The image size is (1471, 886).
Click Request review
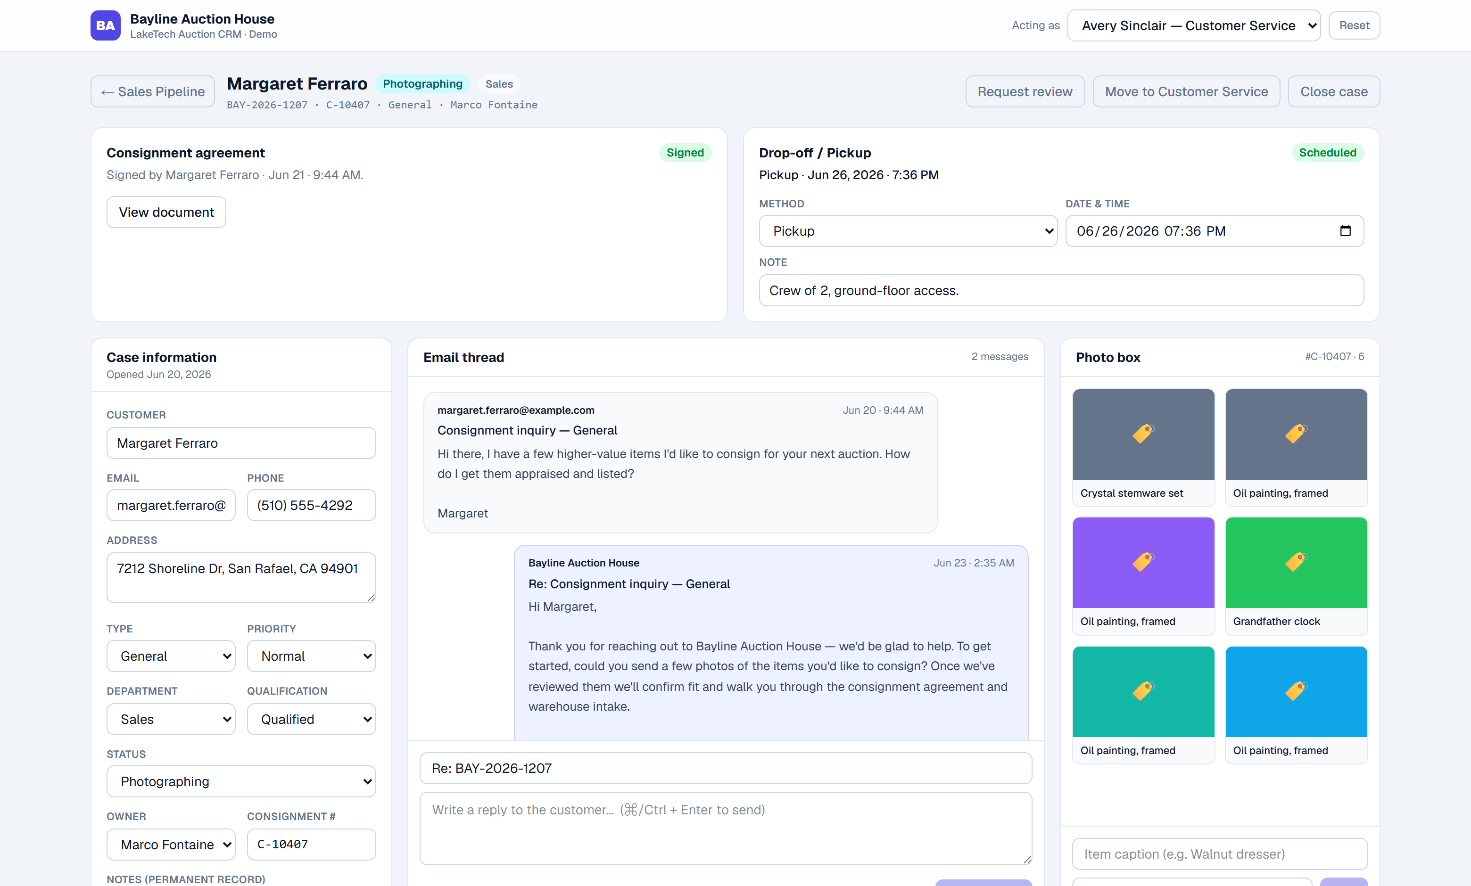1025,91
